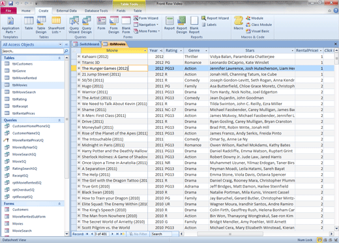Launch the Query Wizard

coord(74,25)
